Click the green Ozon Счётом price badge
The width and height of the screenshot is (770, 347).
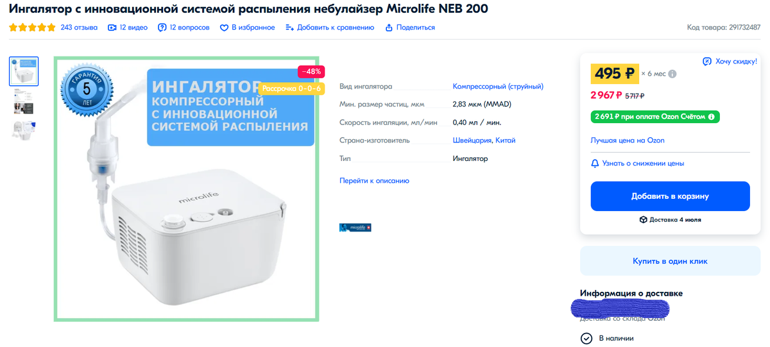tap(654, 117)
